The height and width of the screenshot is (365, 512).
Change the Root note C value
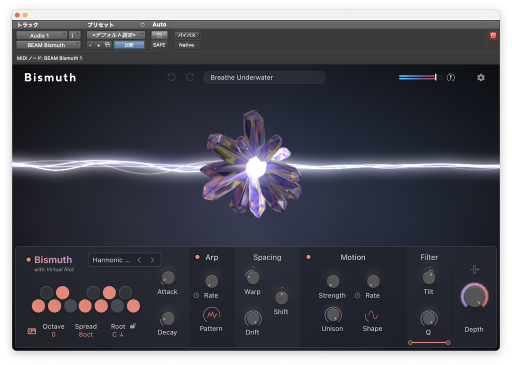[x=117, y=334]
